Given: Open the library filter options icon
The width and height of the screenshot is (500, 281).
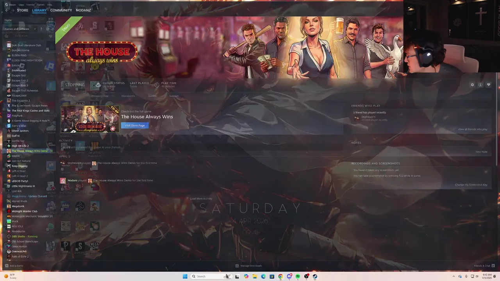Looking at the screenshot, I should [50, 36].
